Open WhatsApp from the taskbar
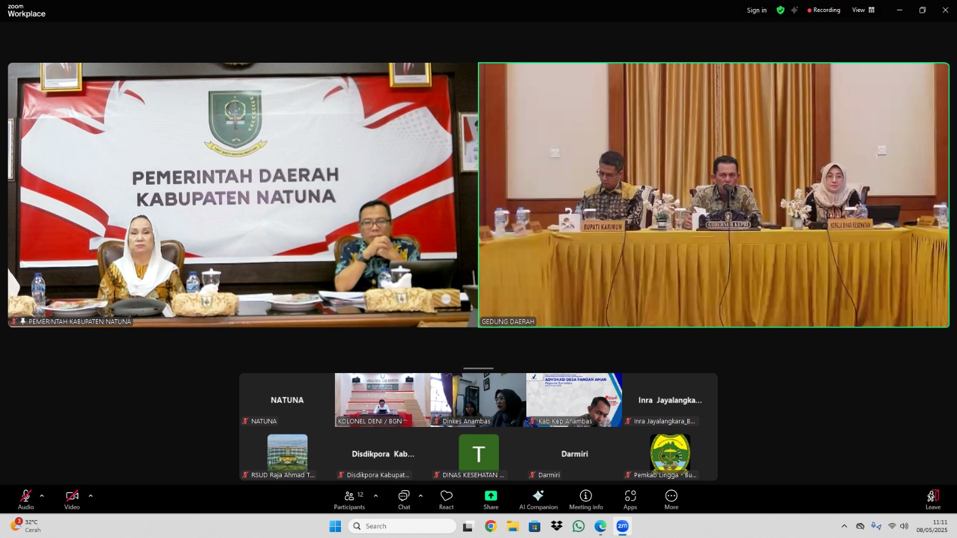Screen dimensions: 957x538 click(x=578, y=527)
